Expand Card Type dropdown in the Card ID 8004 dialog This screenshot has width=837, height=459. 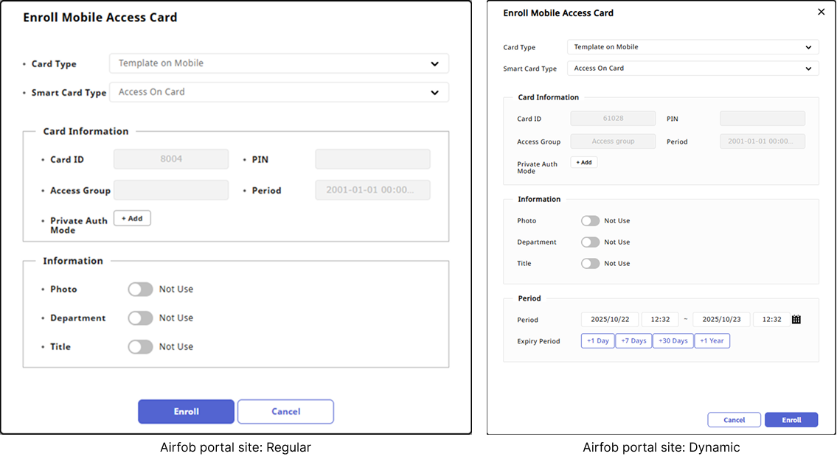279,63
